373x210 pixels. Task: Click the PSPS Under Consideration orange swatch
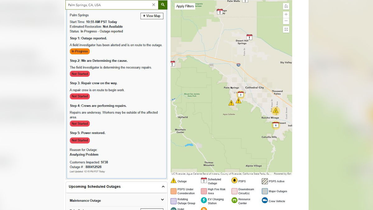[173, 191]
